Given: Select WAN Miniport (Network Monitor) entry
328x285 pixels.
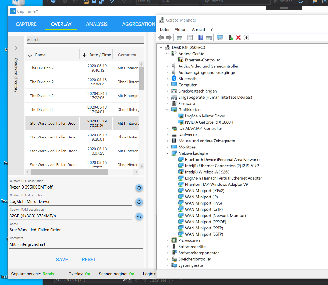Looking at the screenshot, I should point(215,216).
